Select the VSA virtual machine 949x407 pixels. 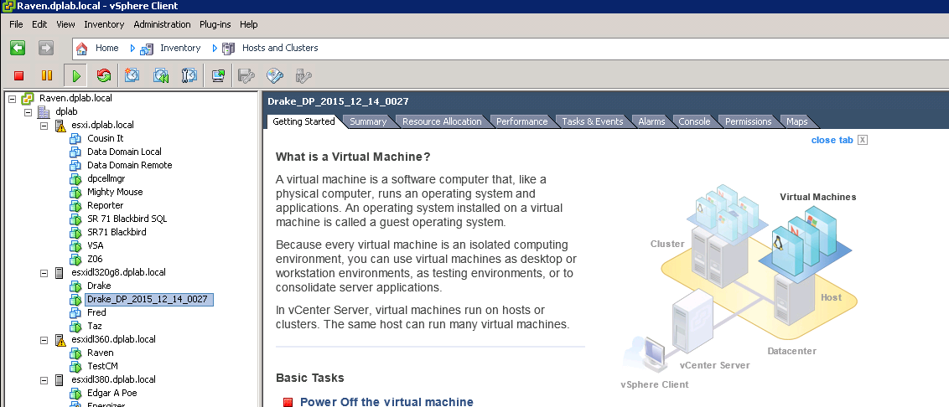pos(95,245)
